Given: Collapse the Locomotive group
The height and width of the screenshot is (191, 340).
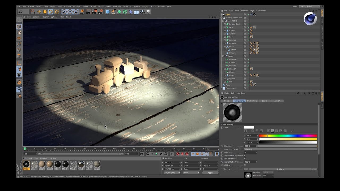Looking at the screenshot, I should 223,21.
